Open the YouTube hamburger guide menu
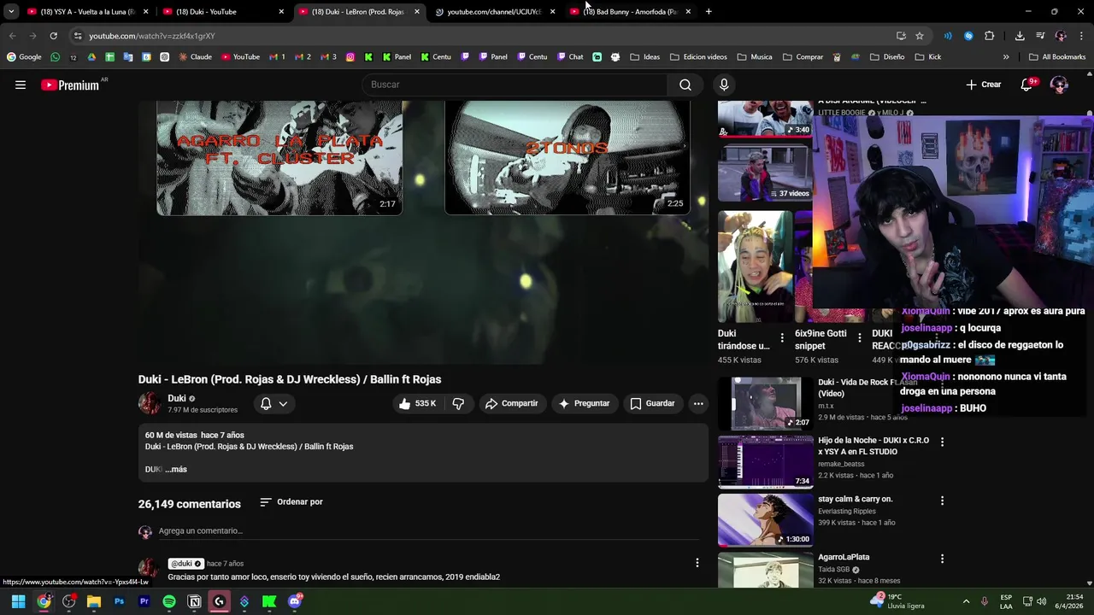The width and height of the screenshot is (1094, 615). [21, 85]
